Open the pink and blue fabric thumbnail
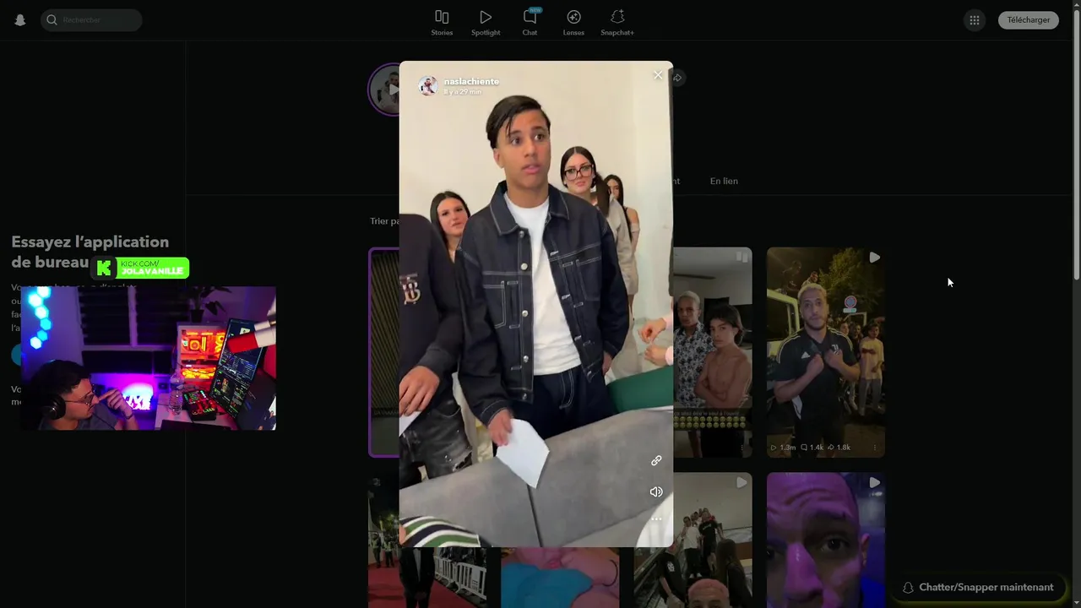Screen dimensions: 1081x608 point(560,578)
